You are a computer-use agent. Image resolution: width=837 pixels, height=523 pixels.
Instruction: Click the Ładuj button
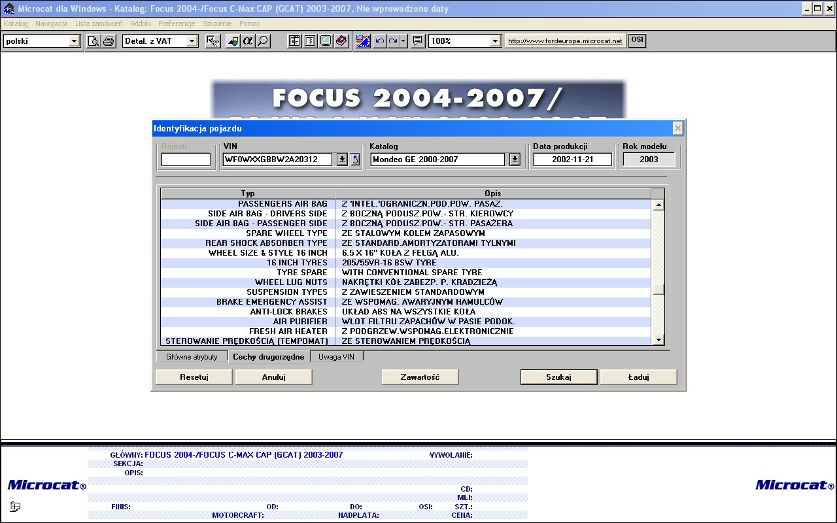639,377
